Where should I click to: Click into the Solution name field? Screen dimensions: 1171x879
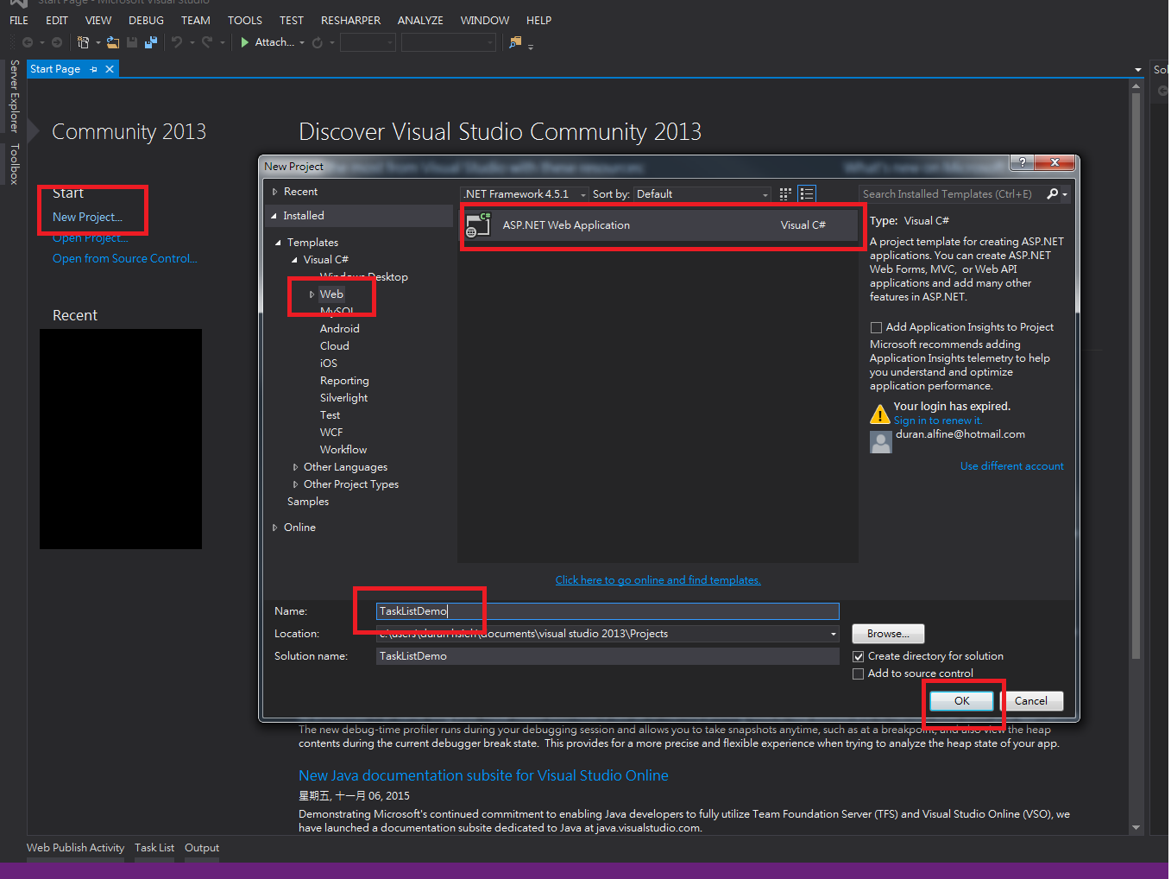coord(608,656)
